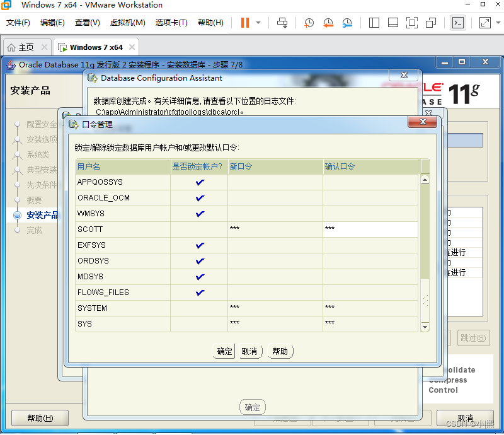This screenshot has height=435, width=504.
Task: Open the 帮助(H) menu
Action: (210, 23)
